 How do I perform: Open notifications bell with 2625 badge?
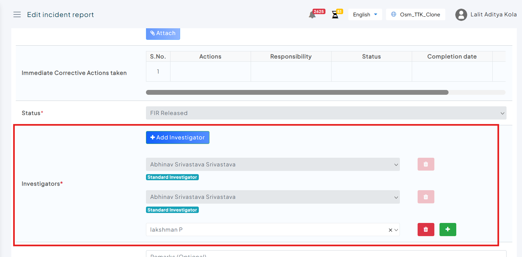(312, 15)
